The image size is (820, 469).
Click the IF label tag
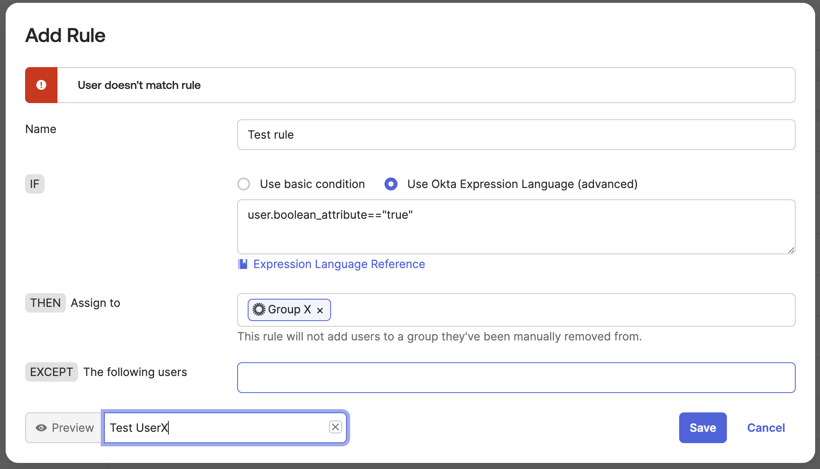click(34, 184)
